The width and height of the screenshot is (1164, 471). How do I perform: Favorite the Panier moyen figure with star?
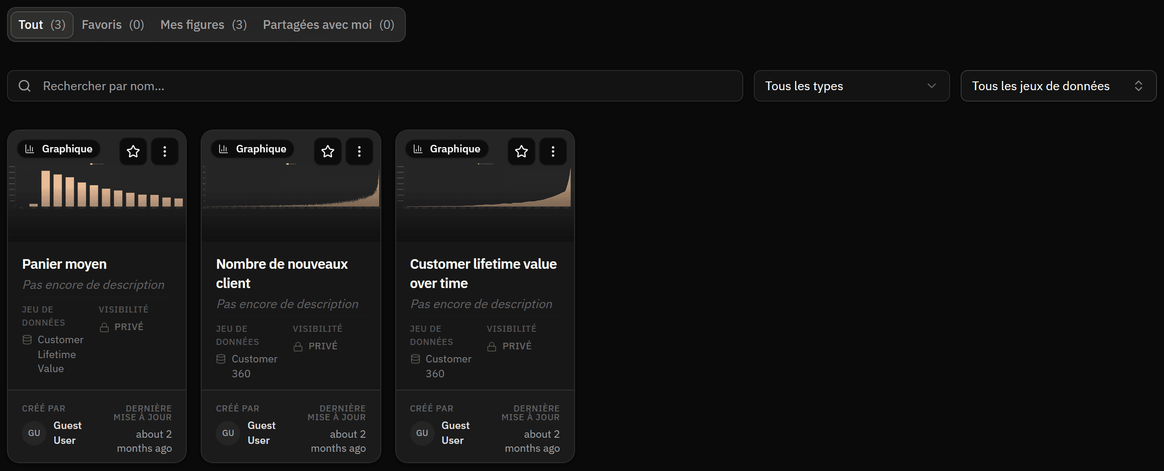pyautogui.click(x=133, y=151)
